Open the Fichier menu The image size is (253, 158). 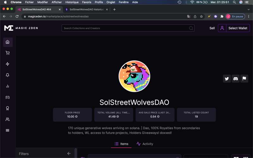pyautogui.click(x=29, y=2)
